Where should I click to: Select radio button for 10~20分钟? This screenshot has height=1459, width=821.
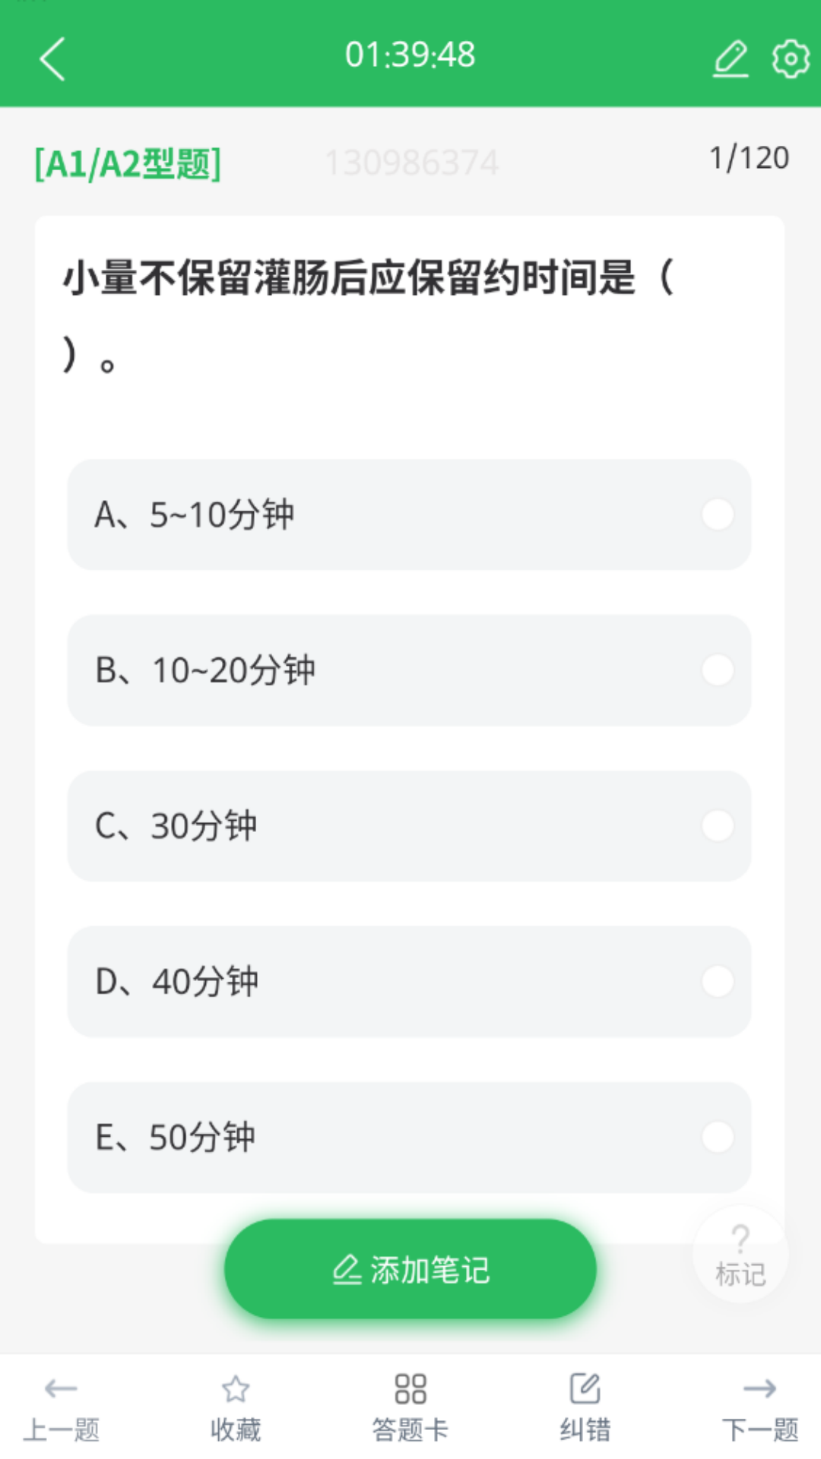[718, 670]
